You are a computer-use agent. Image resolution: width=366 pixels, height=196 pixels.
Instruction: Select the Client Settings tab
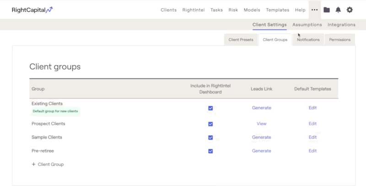269,25
